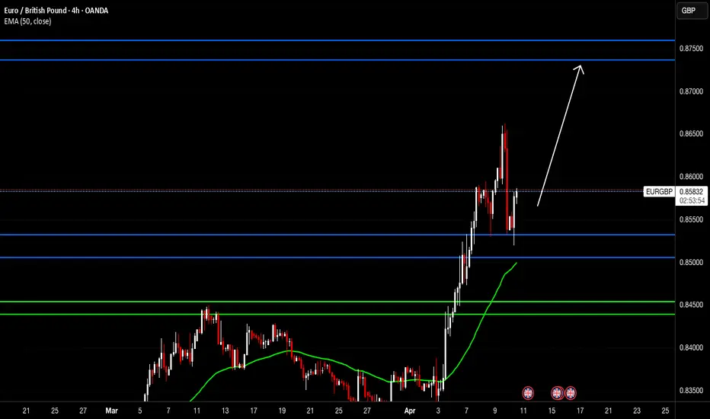Click the middle UK flag economic event icon

[x=557, y=393]
